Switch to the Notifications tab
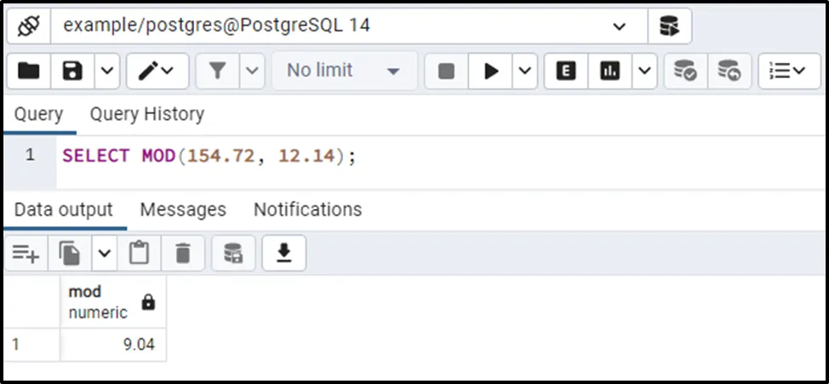This screenshot has width=829, height=384. (x=308, y=209)
